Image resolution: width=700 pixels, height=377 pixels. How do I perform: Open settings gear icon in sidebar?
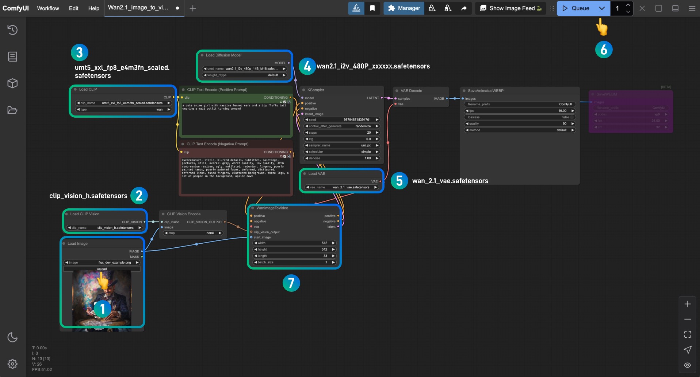pyautogui.click(x=12, y=364)
